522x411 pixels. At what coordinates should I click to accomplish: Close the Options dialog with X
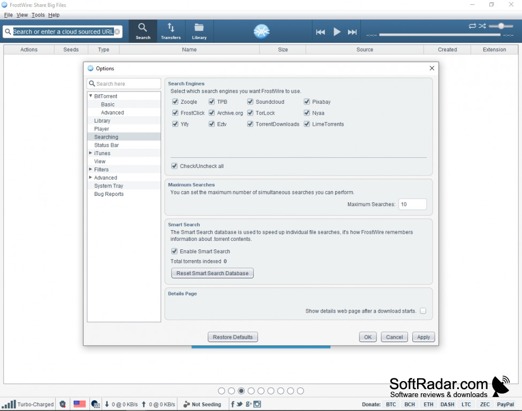point(432,68)
